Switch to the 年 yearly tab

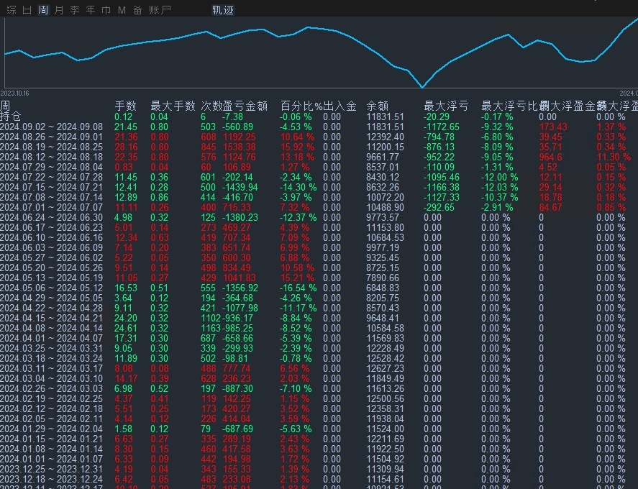tap(91, 10)
